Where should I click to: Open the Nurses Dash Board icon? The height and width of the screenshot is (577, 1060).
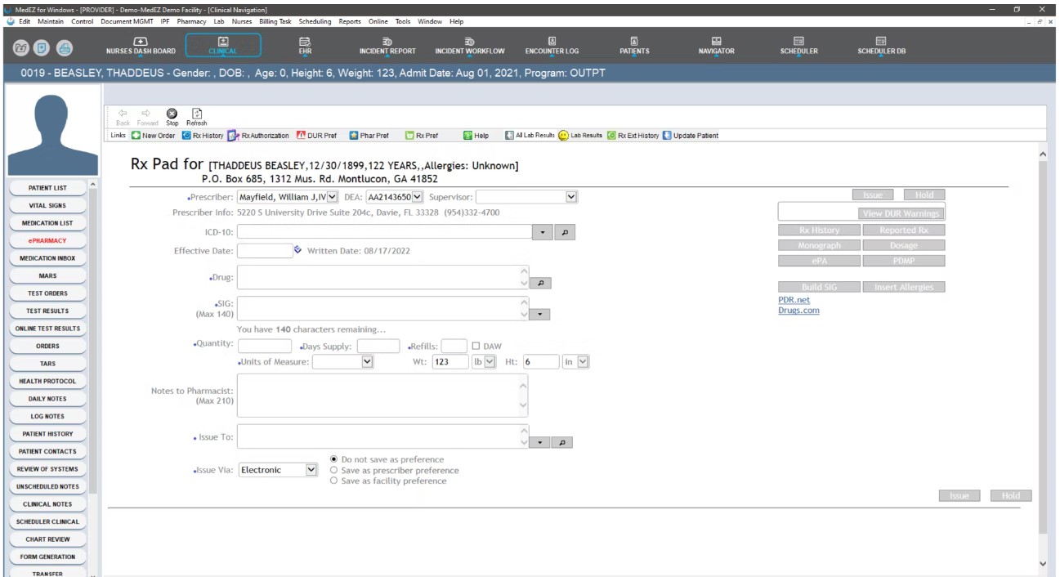[x=141, y=45]
